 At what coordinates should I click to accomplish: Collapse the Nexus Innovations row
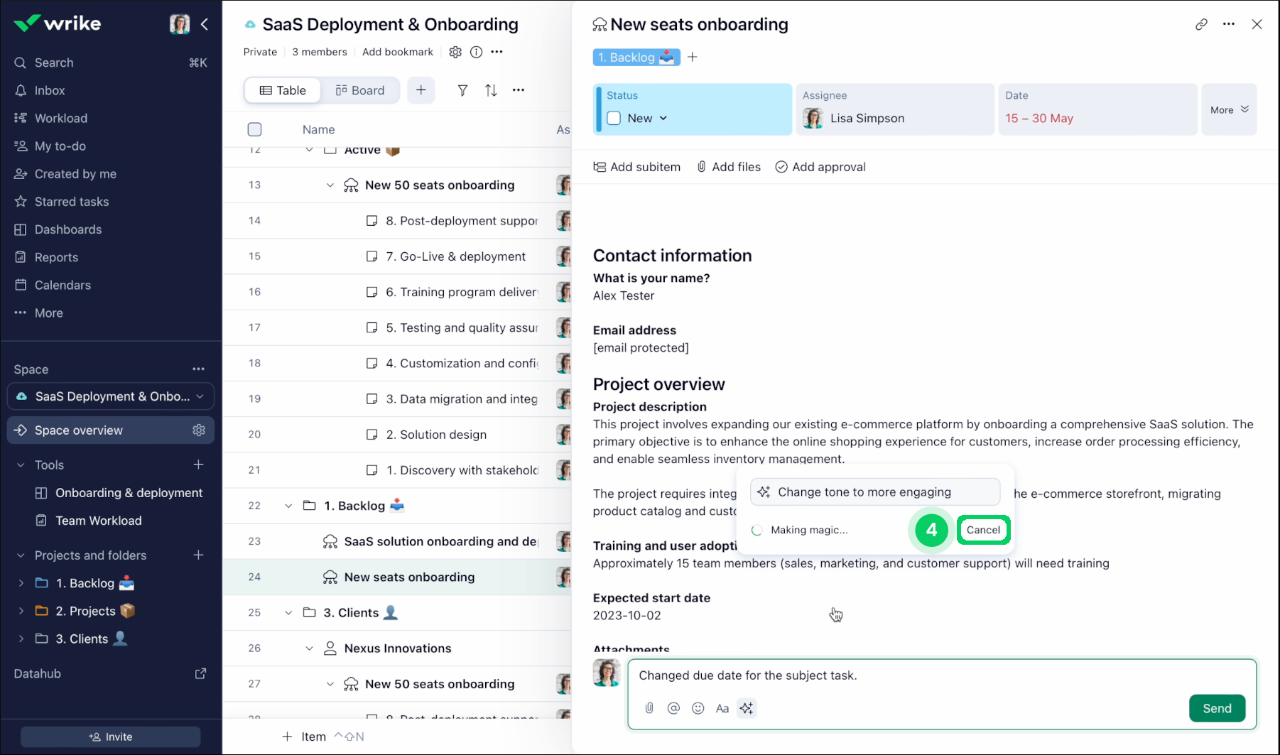coord(309,648)
